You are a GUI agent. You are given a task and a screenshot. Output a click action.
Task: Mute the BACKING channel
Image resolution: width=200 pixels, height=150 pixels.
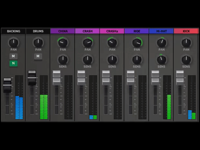[13, 56]
